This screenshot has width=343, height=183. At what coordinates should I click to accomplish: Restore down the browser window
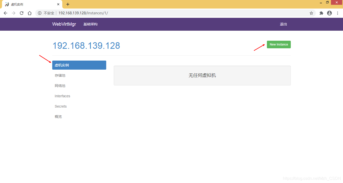[327, 3]
